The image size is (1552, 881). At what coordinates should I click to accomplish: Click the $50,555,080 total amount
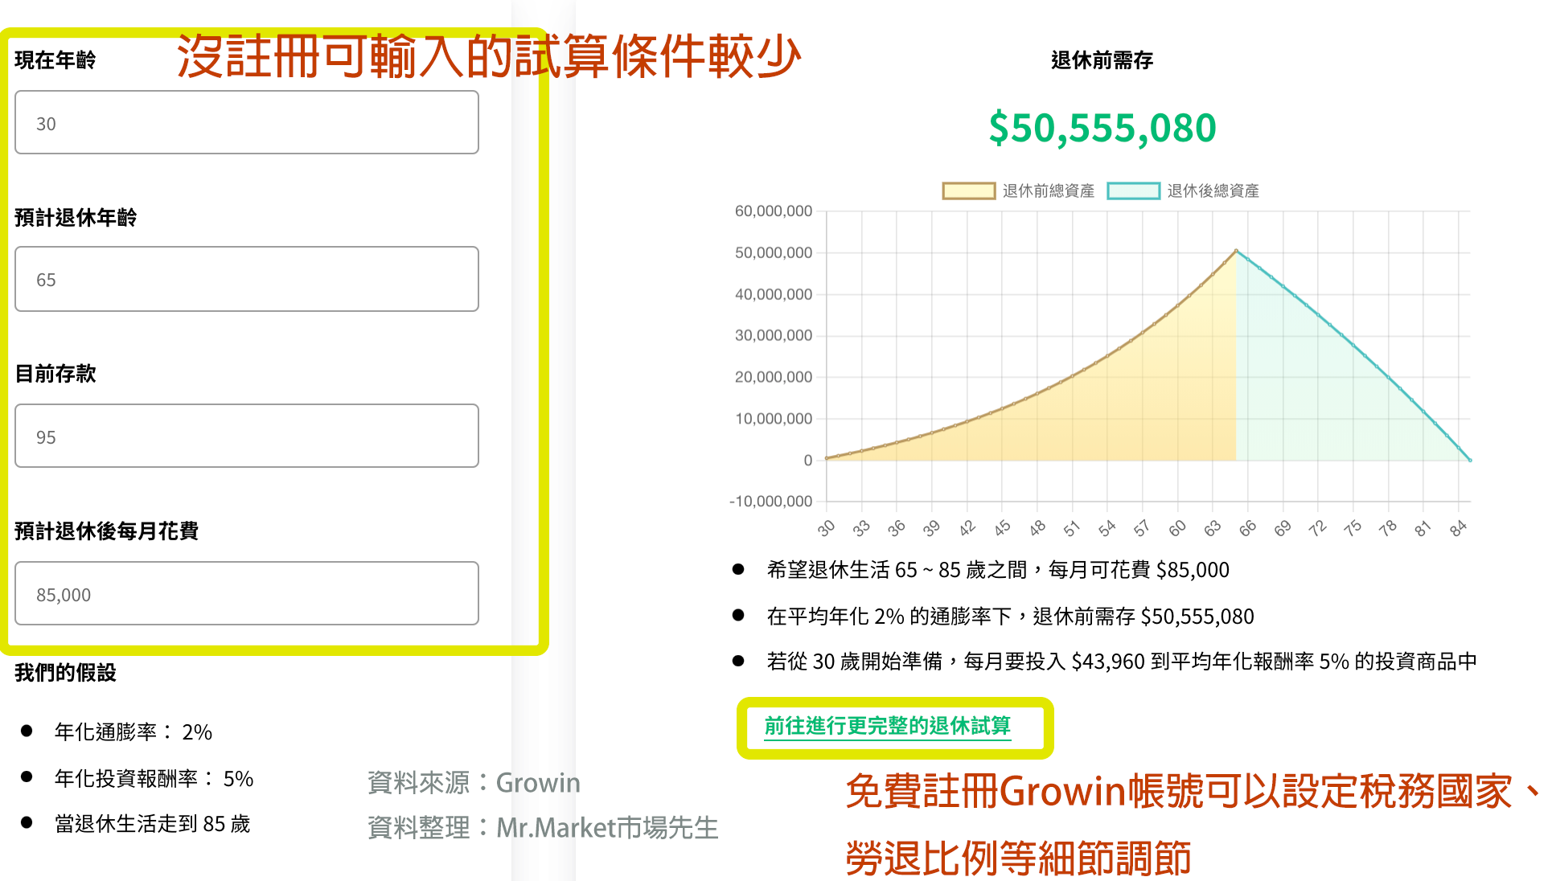[x=1102, y=128]
